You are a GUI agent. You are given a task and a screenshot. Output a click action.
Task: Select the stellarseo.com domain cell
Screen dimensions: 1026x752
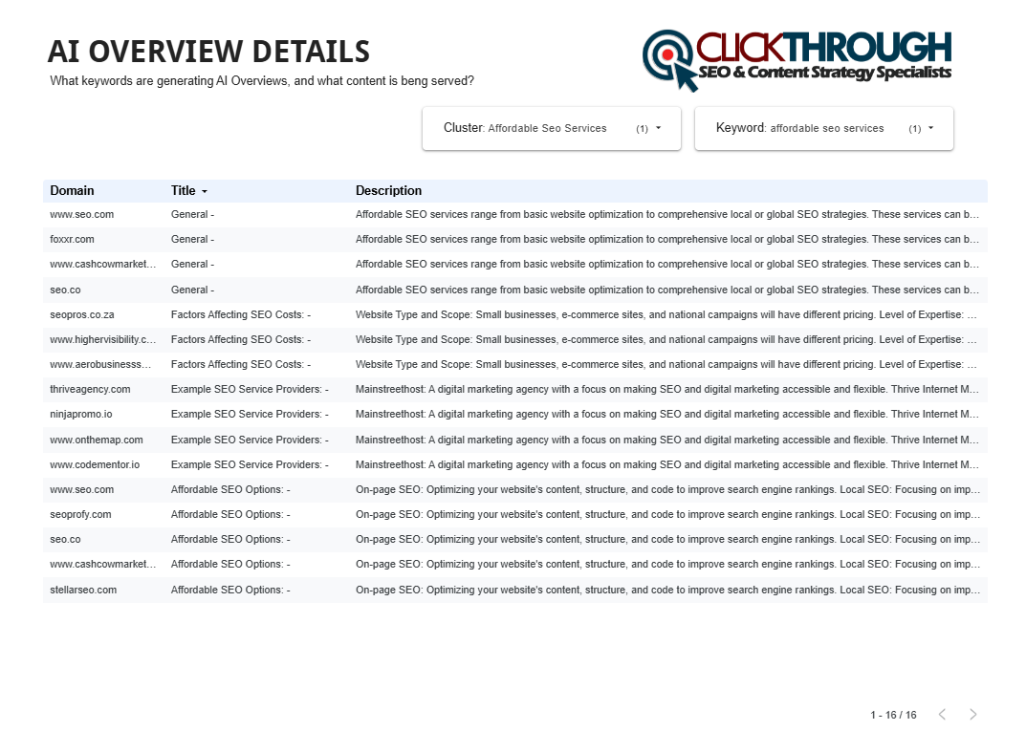point(83,590)
